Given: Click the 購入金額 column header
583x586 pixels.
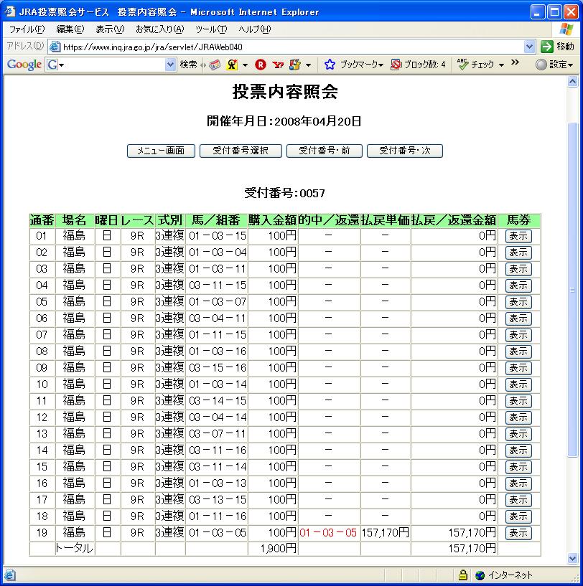Looking at the screenshot, I should (272, 220).
